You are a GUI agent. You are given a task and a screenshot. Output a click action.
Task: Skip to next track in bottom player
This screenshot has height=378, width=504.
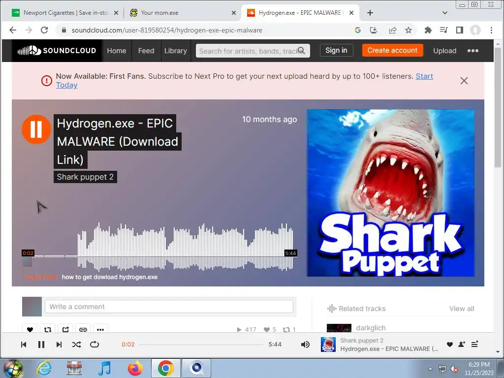point(59,345)
